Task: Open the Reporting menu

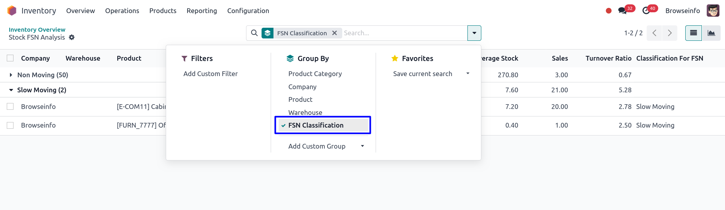Action: click(x=202, y=11)
